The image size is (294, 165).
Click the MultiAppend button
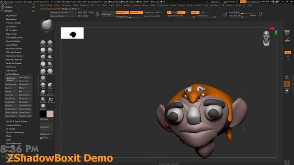pyautogui.click(x=11, y=84)
